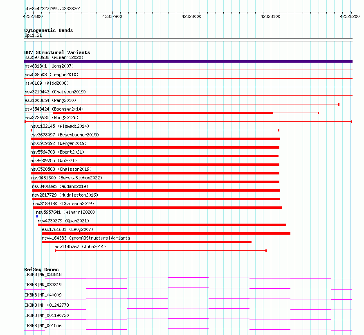Open variant nsv2817729 (Huddleston2016)
364x335 pixels.
pos(65,195)
